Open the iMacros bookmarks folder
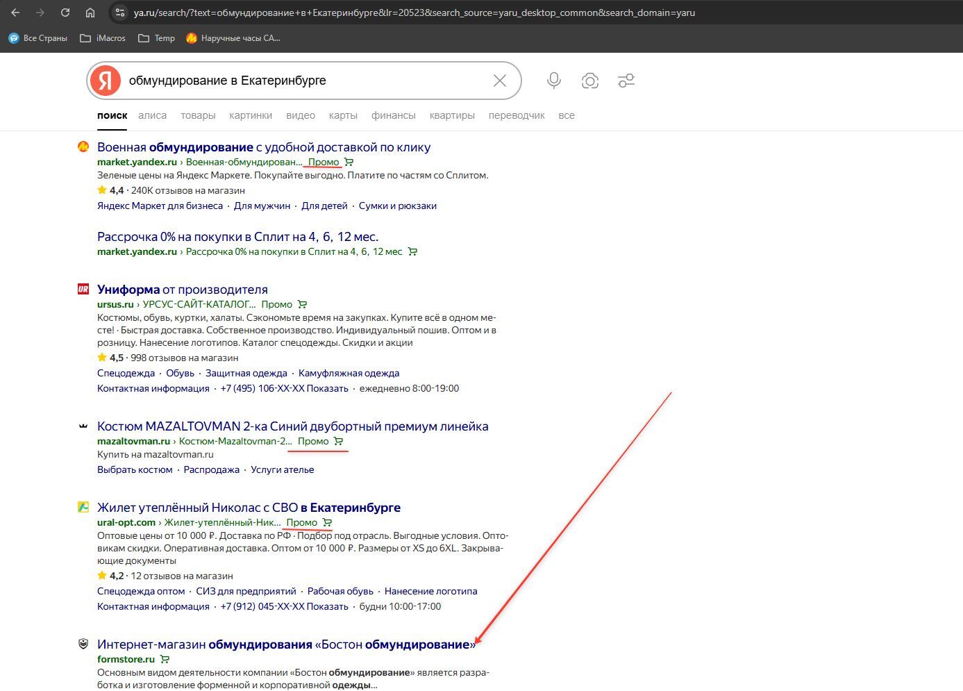 tap(103, 38)
